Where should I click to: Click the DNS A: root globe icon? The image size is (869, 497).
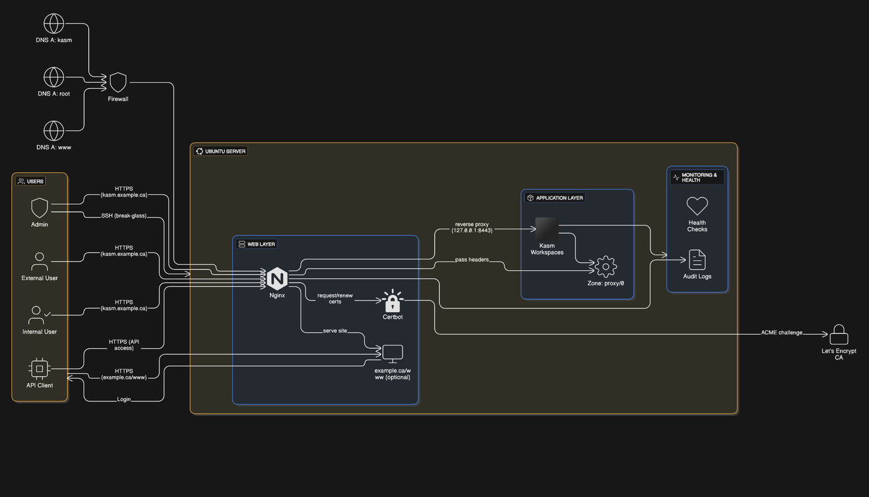54,77
